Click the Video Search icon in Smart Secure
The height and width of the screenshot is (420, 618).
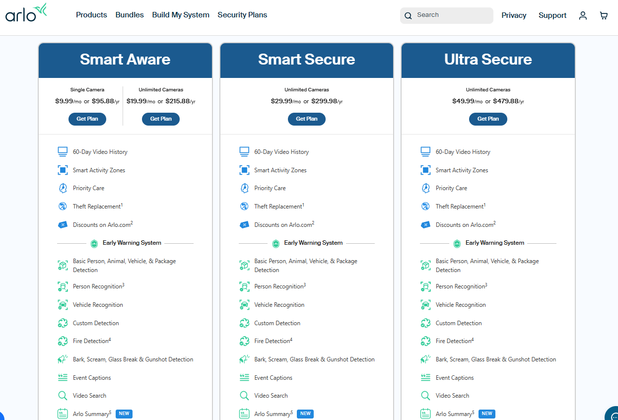point(244,396)
